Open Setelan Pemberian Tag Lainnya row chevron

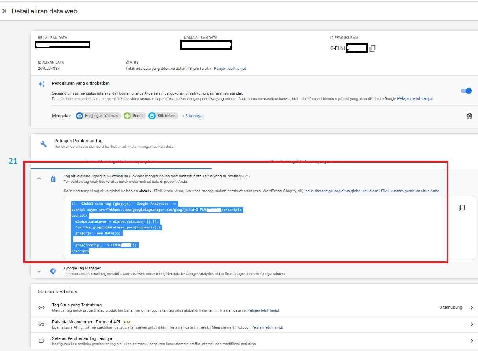[472, 341]
